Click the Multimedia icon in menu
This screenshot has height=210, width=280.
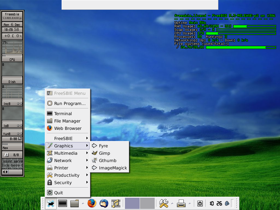(50, 153)
